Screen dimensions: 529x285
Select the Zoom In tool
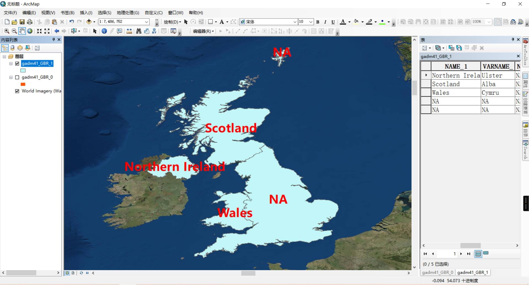7,31
